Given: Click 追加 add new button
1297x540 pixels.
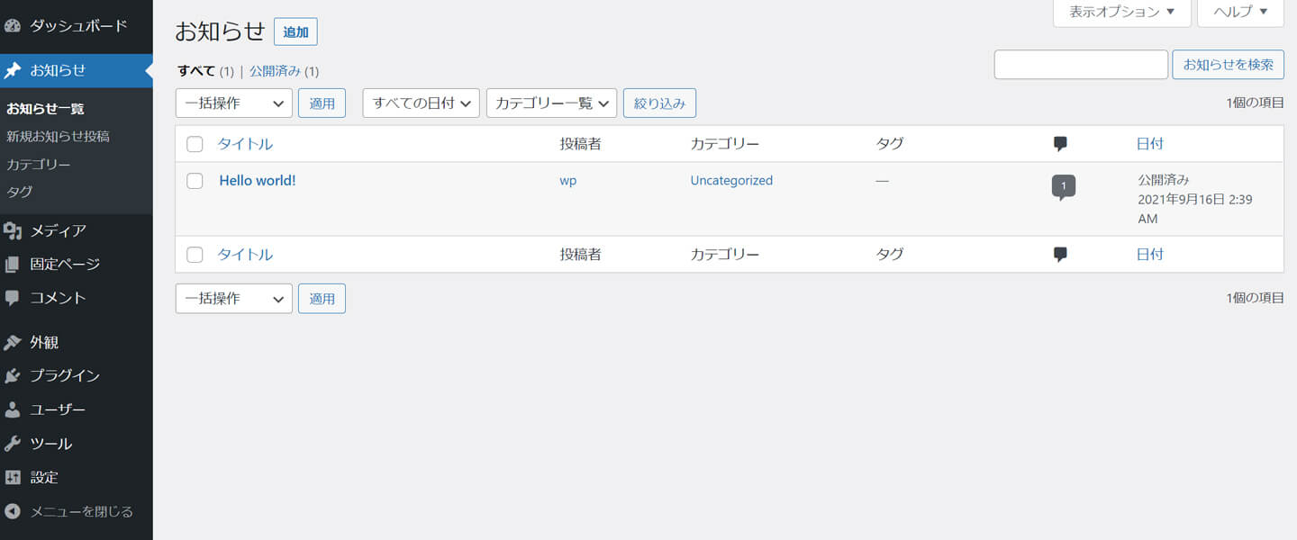Looking at the screenshot, I should tap(295, 32).
